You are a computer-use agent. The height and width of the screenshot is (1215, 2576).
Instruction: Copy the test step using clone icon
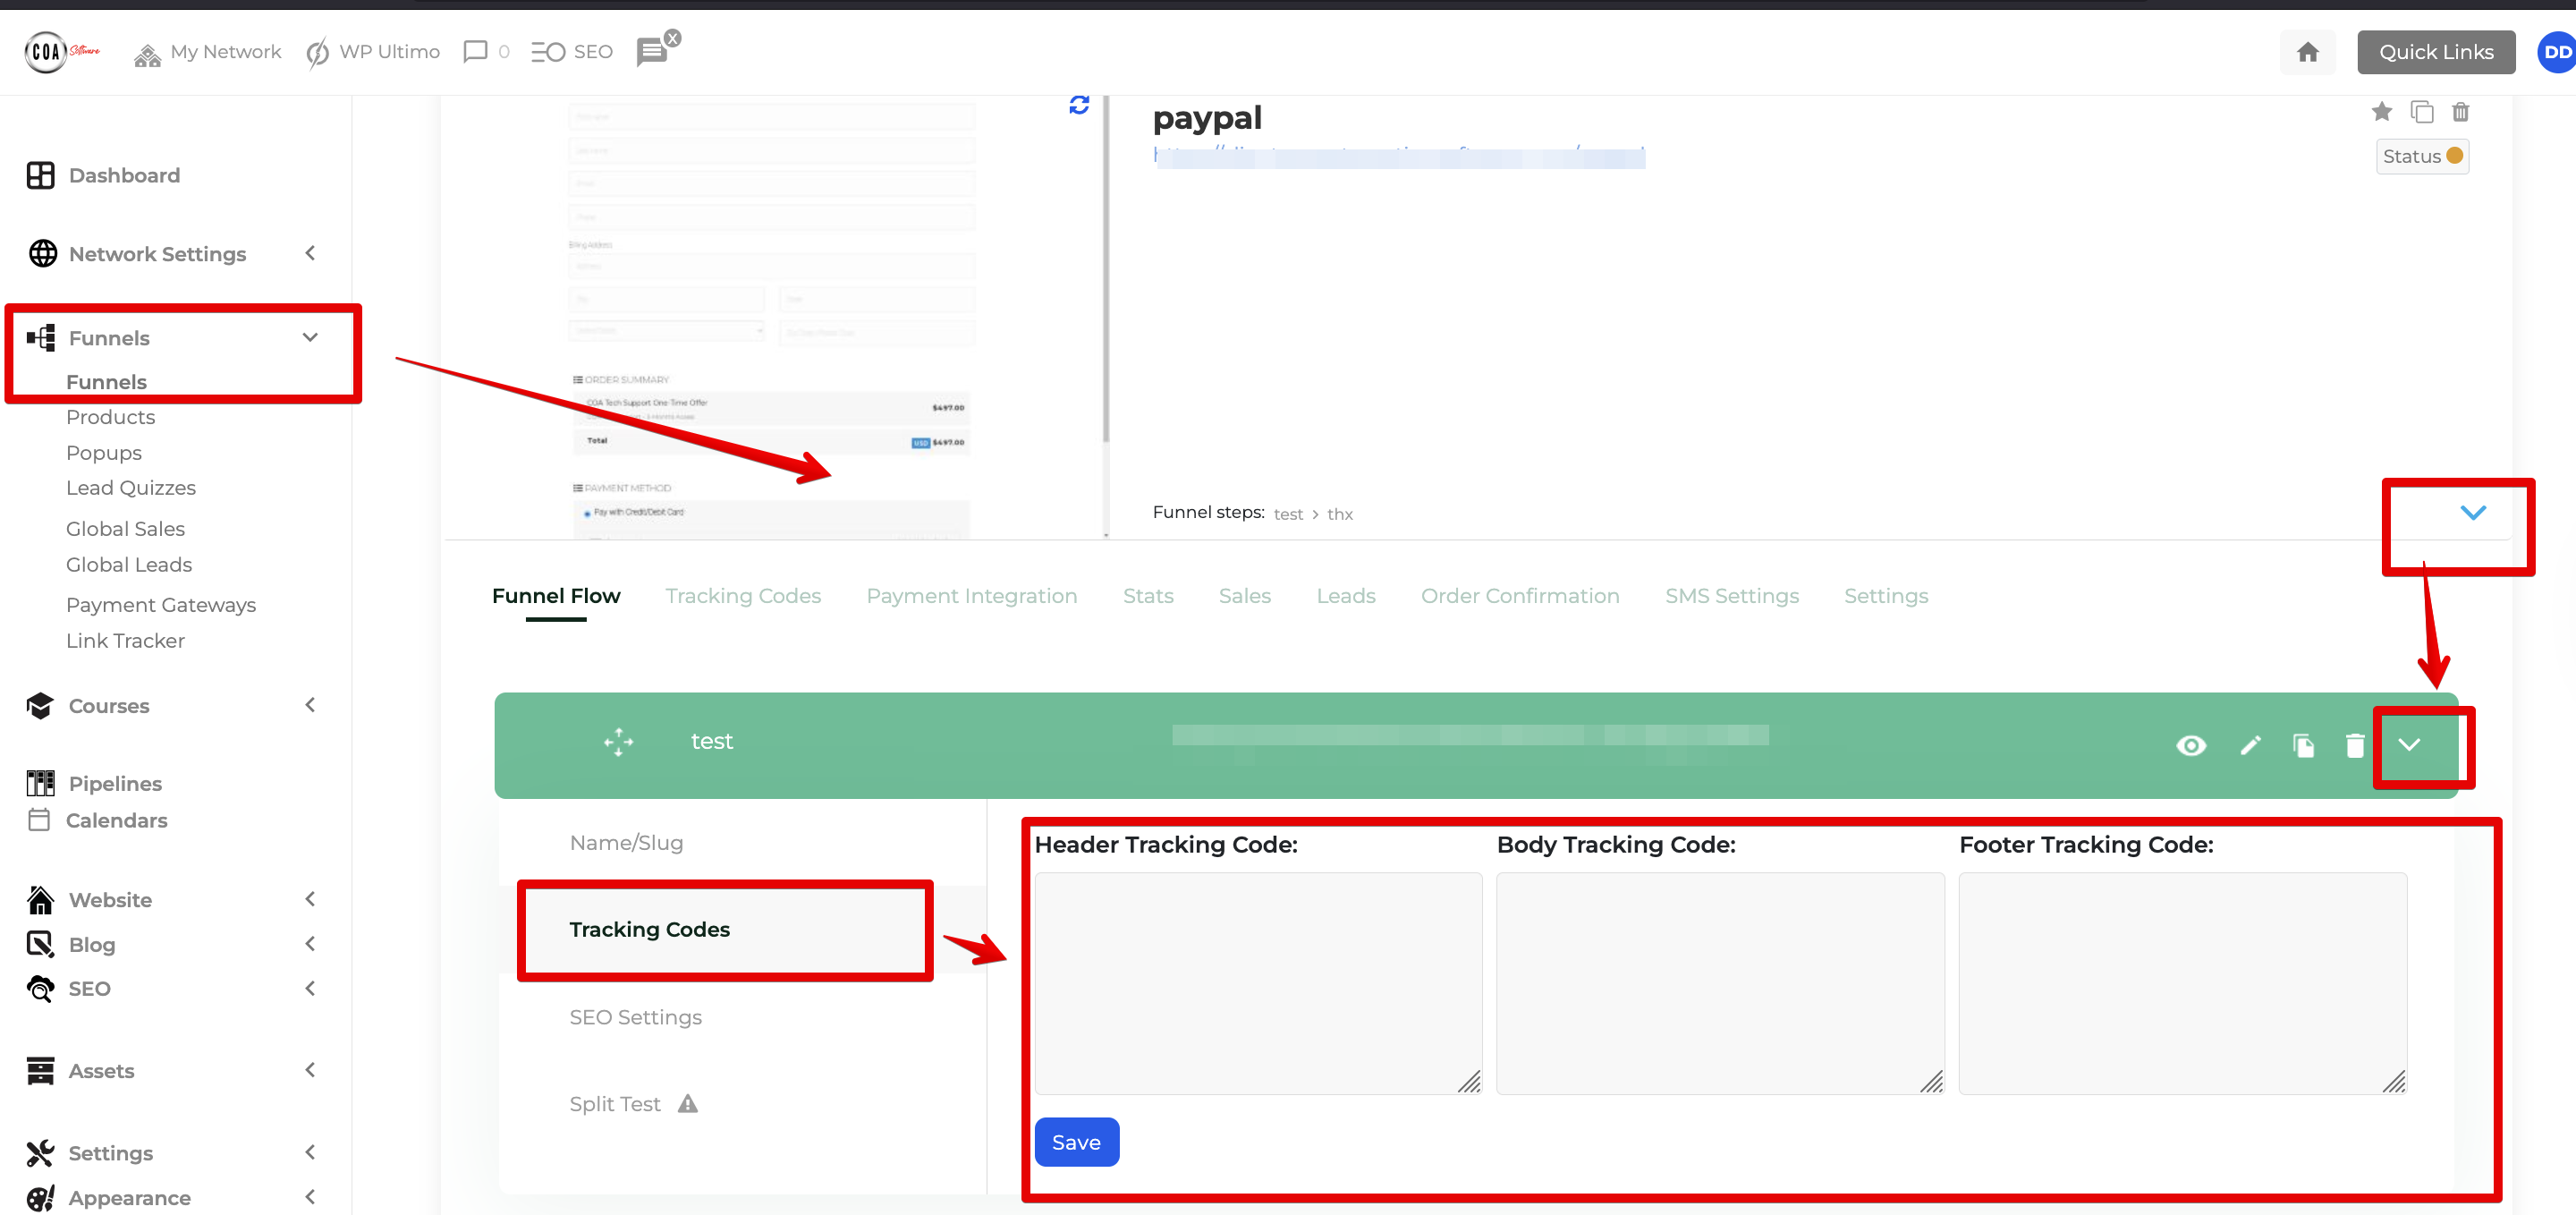(2303, 745)
